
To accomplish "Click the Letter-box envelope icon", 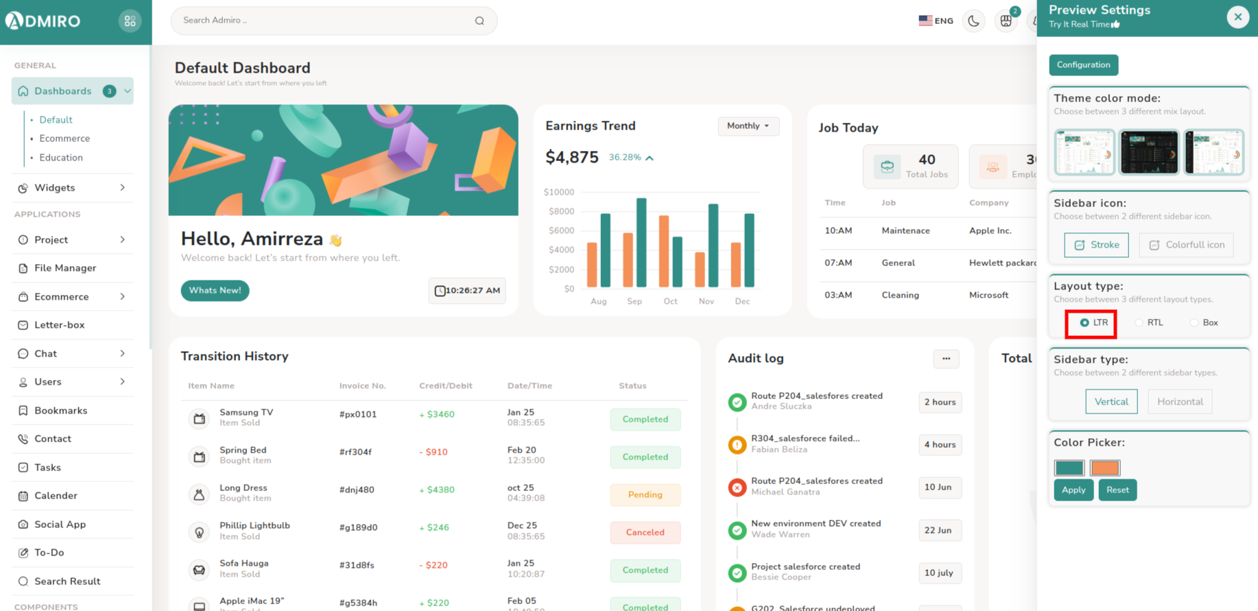I will pos(23,325).
